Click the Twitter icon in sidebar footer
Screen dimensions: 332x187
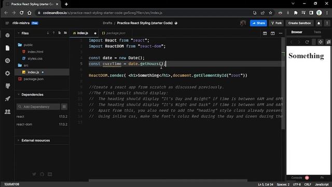pos(34,174)
